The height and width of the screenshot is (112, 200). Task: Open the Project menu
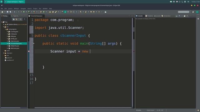coord(35,9)
